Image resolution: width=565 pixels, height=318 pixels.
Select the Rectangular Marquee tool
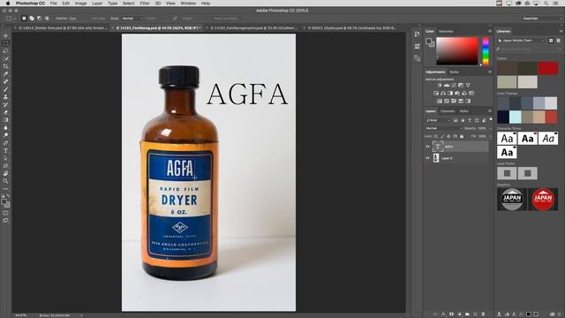point(6,43)
